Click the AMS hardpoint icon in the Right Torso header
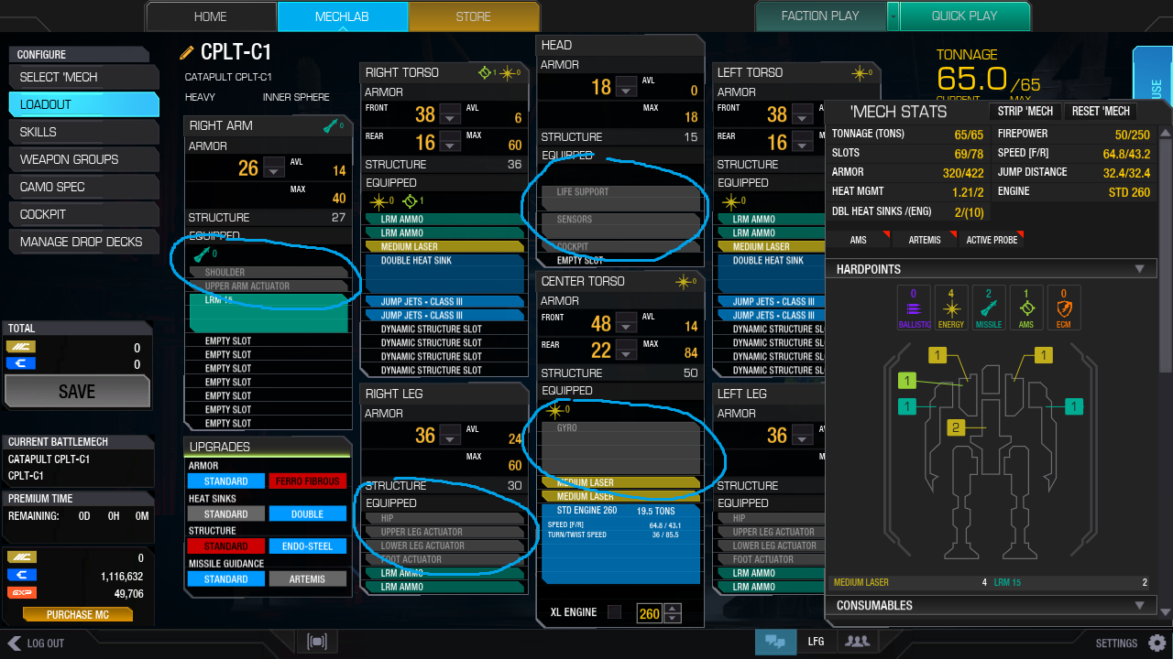This screenshot has width=1173, height=659. click(486, 72)
